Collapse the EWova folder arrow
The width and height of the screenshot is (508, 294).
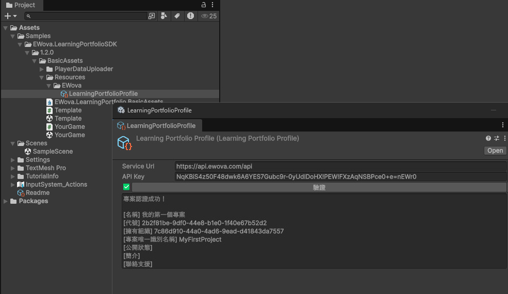[x=48, y=86]
